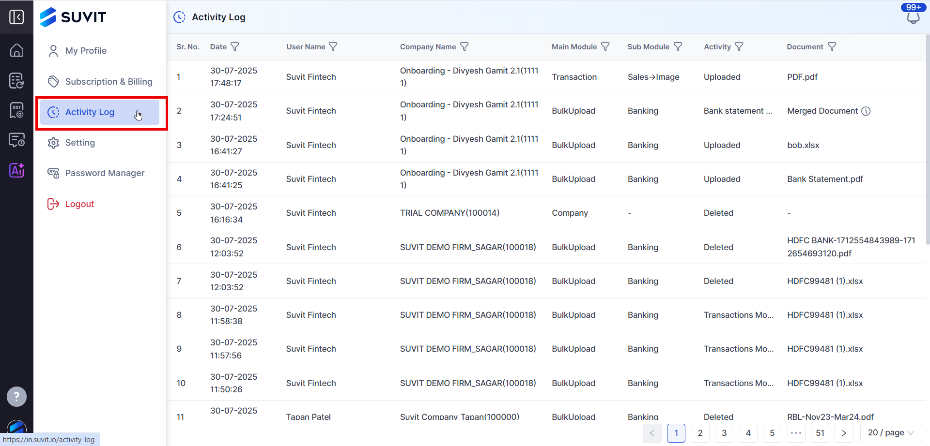This screenshot has width=930, height=446.
Task: Click Company main module cell in row 5
Action: 570,213
